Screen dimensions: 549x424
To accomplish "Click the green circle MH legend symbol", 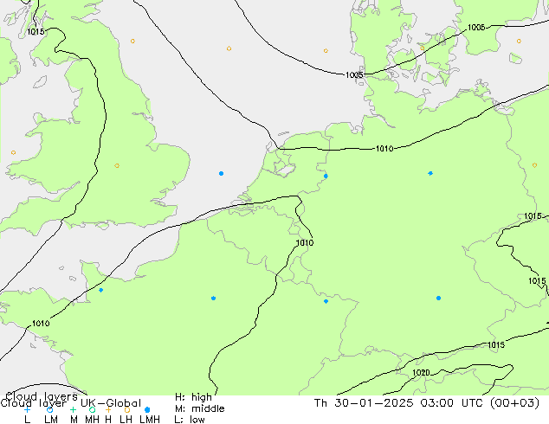I will pyautogui.click(x=92, y=409).
